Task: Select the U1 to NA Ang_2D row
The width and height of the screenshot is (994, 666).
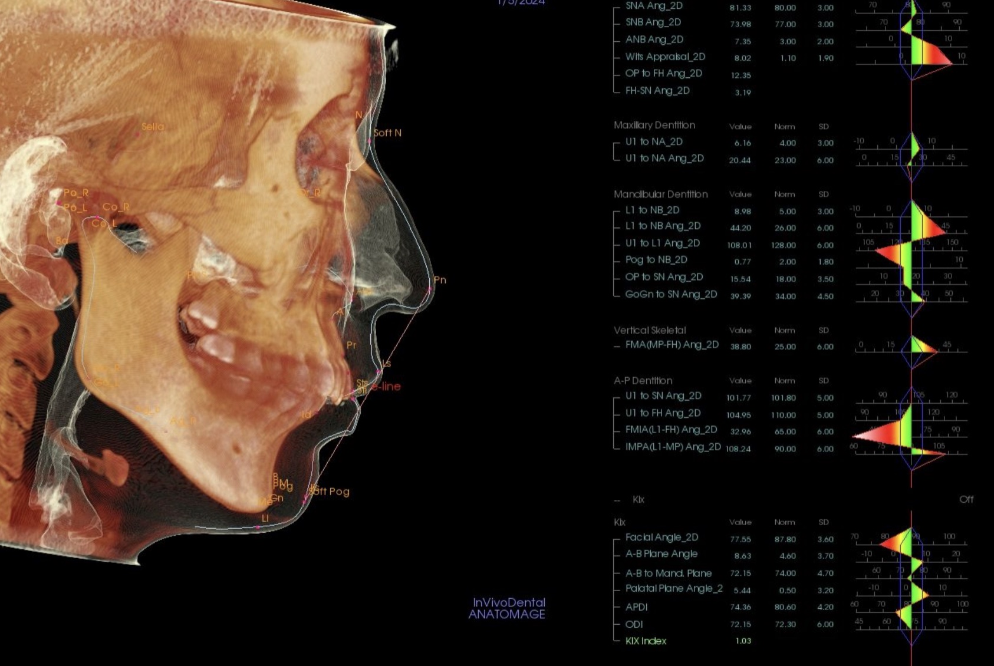Action: click(730, 159)
